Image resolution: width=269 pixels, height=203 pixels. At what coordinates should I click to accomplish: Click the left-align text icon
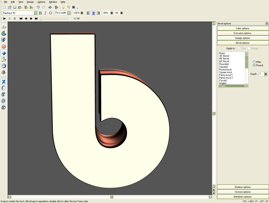[88, 13]
